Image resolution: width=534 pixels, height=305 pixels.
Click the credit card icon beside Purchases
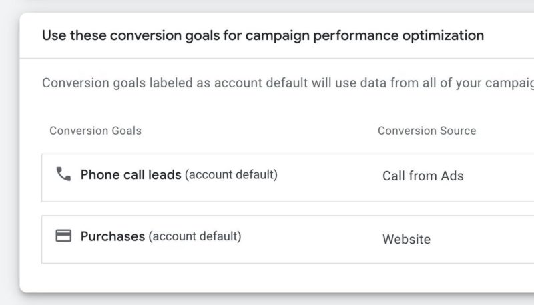(x=63, y=236)
